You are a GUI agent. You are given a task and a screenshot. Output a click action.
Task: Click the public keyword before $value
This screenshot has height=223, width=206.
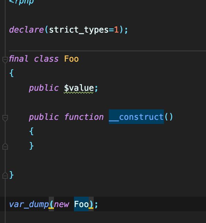44,88
